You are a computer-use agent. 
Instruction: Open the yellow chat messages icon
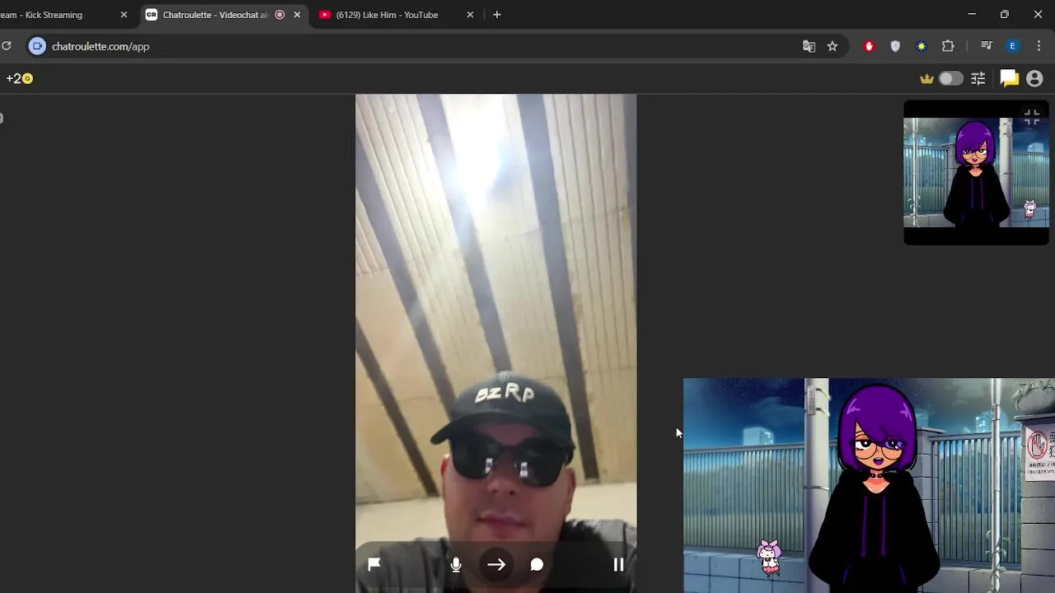(1009, 79)
